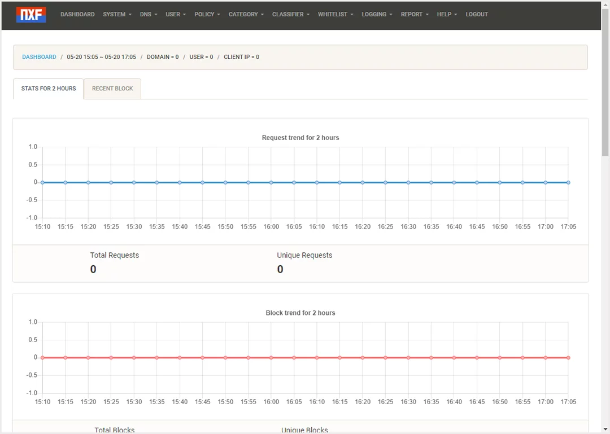The width and height of the screenshot is (610, 434).
Task: Expand the Help menu
Action: click(x=447, y=15)
